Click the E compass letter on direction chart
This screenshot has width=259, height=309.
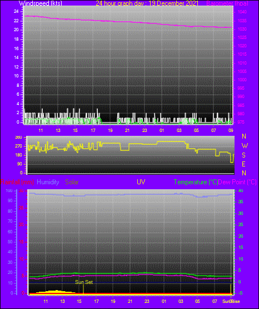pyautogui.click(x=243, y=164)
